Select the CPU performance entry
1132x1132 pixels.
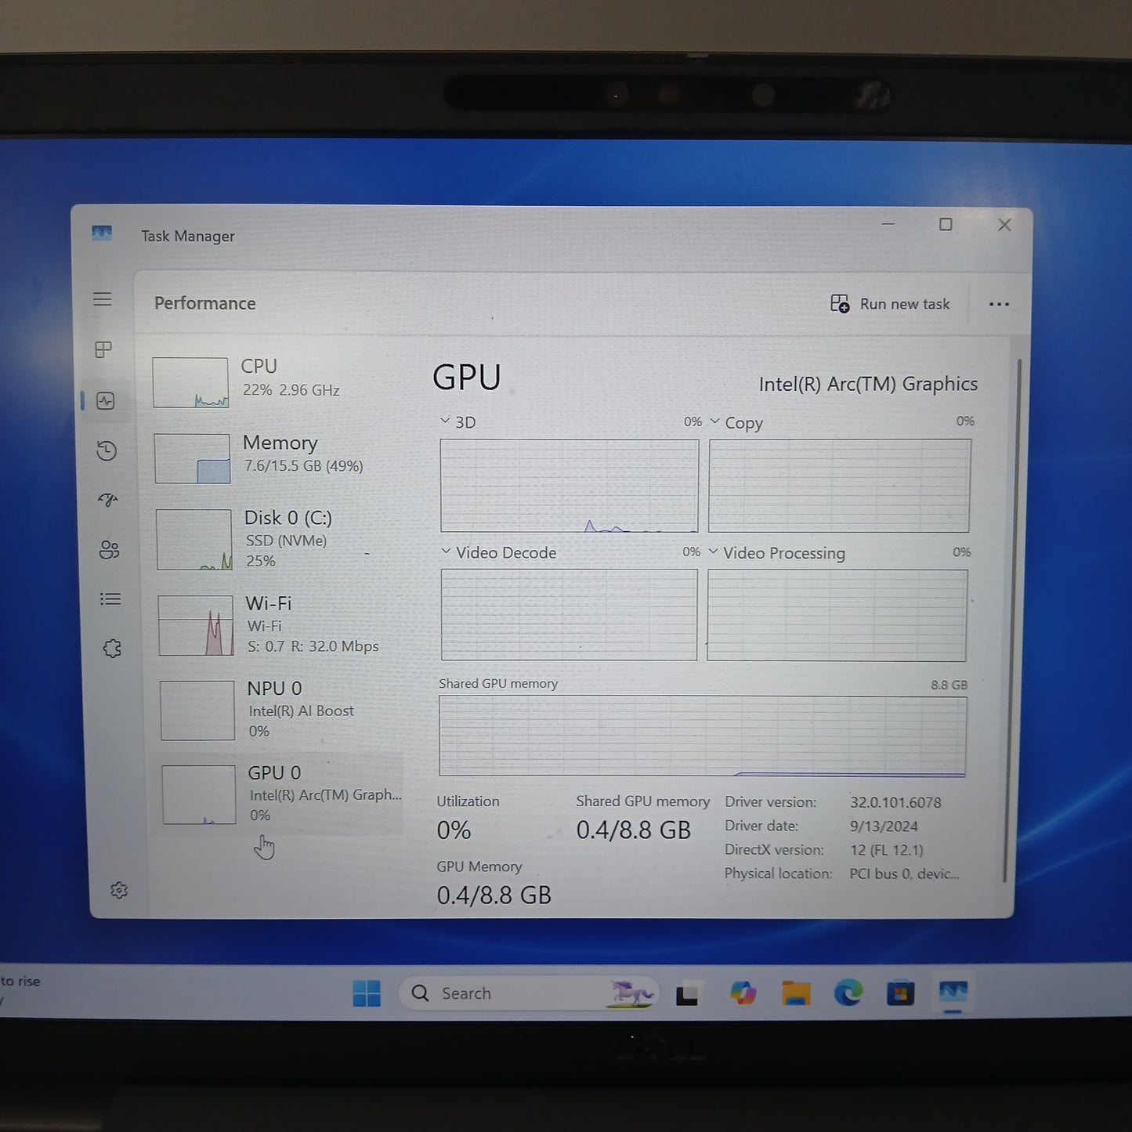[x=274, y=382]
